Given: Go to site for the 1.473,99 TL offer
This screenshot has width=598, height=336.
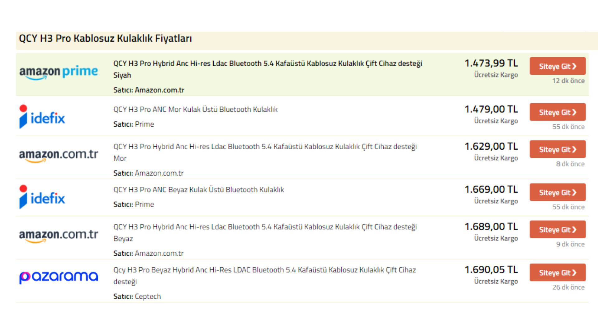Looking at the screenshot, I should 558,66.
